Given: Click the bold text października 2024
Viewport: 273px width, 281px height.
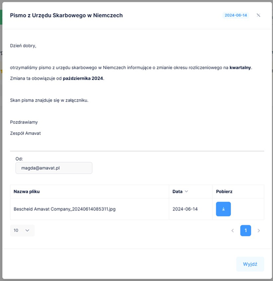Looking at the screenshot, I should [x=83, y=78].
